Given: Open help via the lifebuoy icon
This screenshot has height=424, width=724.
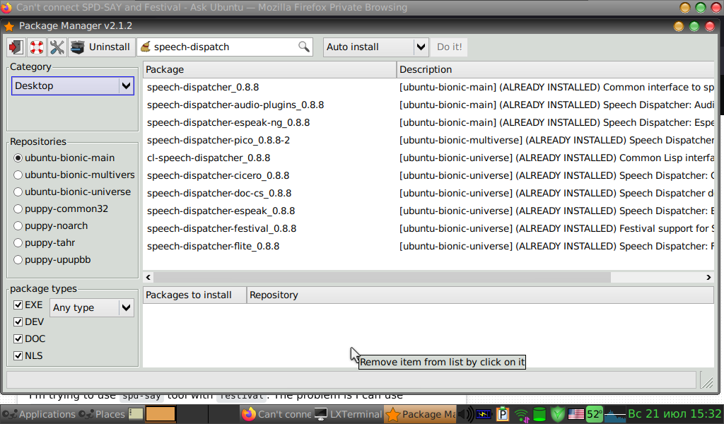Looking at the screenshot, I should point(37,47).
